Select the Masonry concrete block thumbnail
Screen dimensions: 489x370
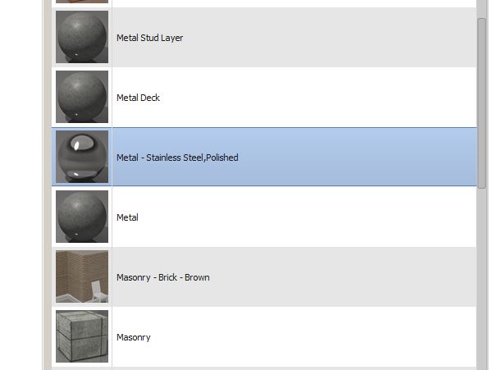tap(82, 336)
